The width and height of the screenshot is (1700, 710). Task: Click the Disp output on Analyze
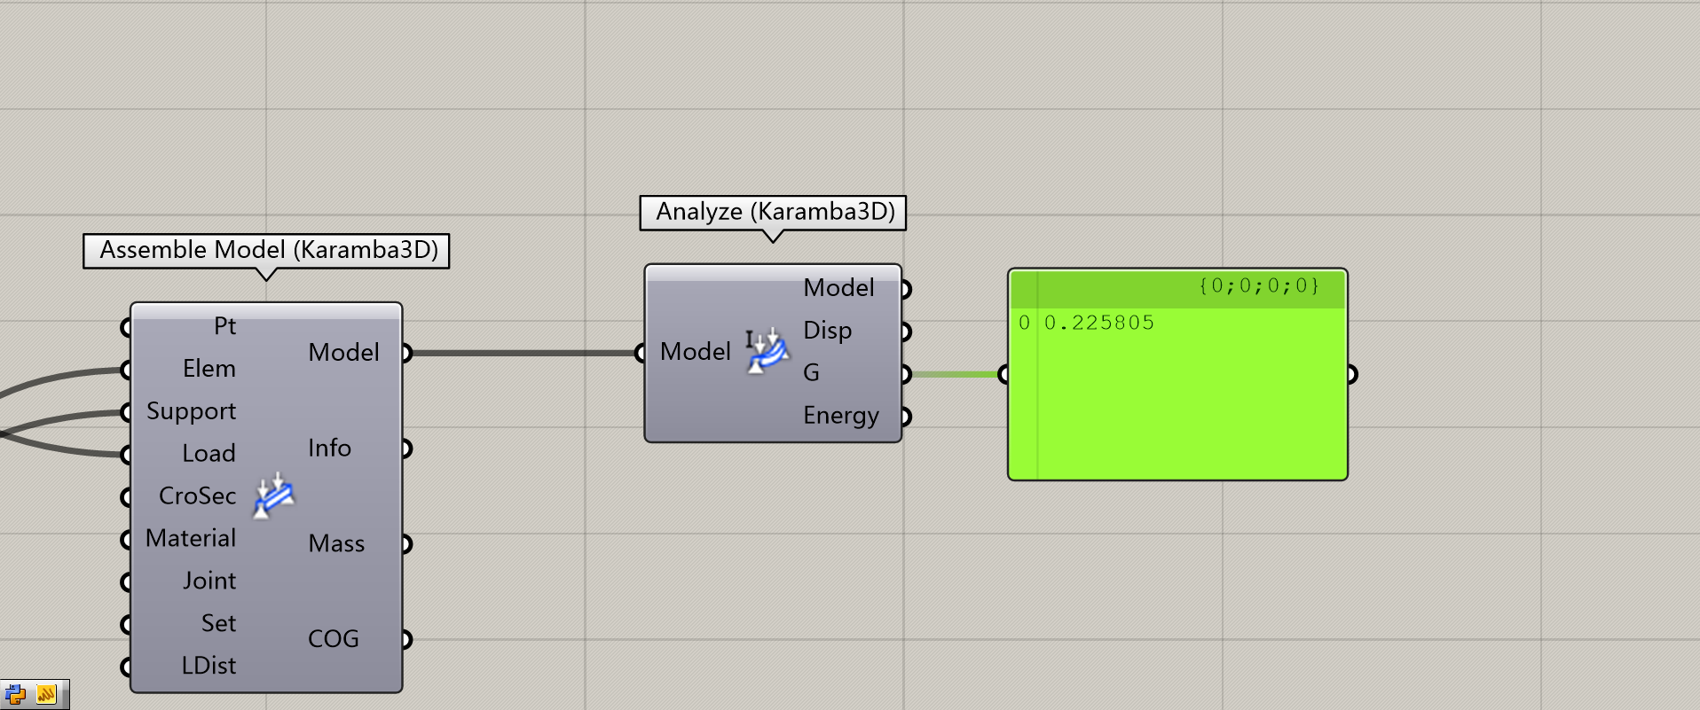coord(827,331)
